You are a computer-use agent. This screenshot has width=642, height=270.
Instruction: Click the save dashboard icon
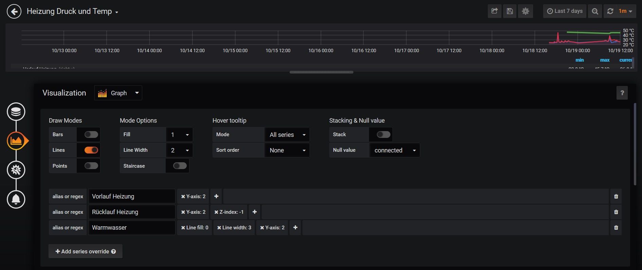pyautogui.click(x=510, y=11)
